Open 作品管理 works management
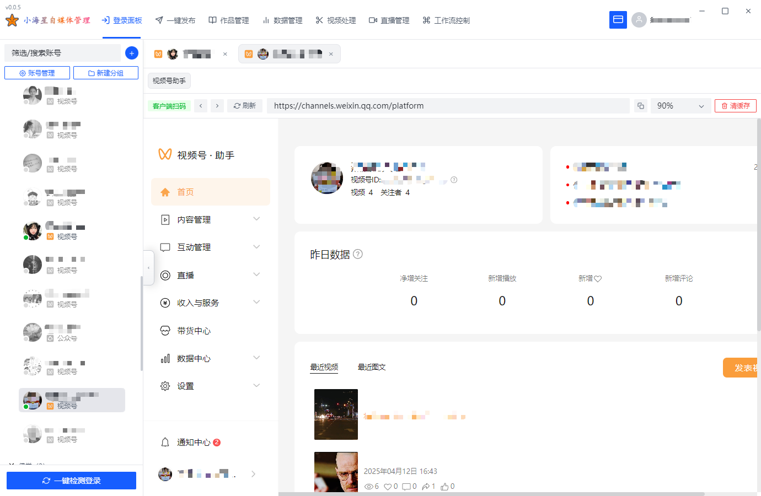Screen dimensions: 761x496 [228, 20]
